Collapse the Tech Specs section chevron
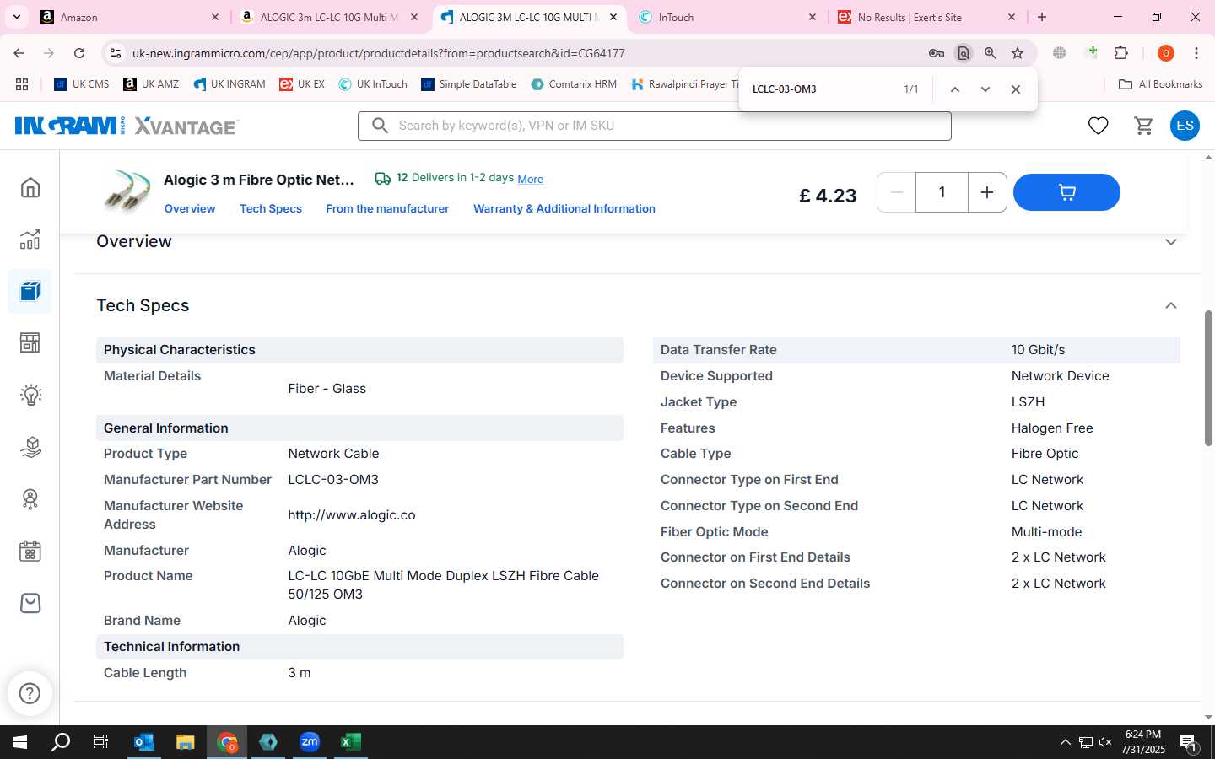The width and height of the screenshot is (1215, 759). pos(1170,305)
